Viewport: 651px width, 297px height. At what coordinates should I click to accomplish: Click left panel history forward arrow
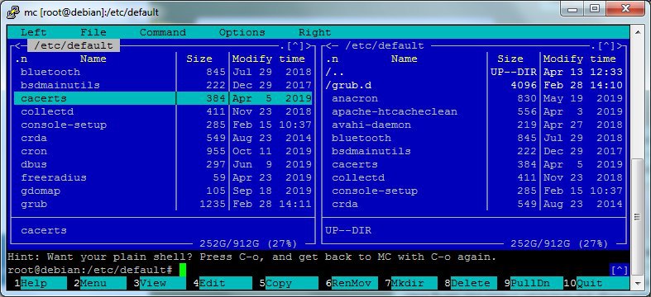[309, 45]
